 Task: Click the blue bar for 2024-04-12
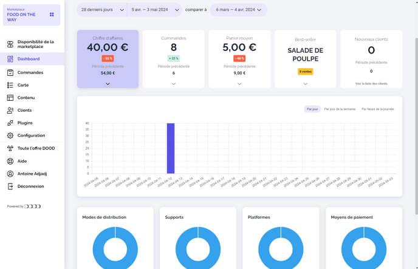[x=171, y=148]
